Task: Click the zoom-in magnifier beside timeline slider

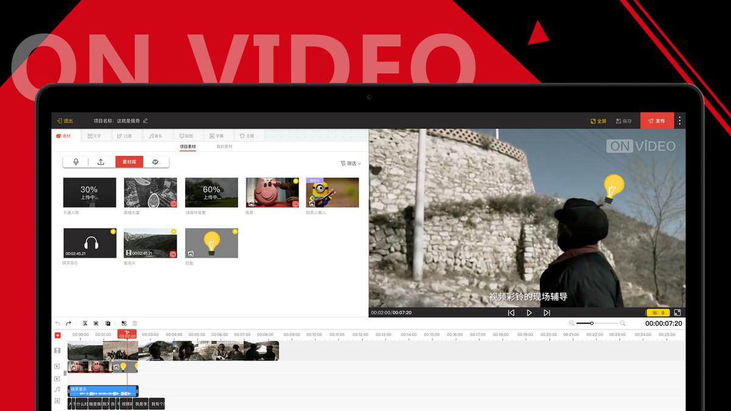Action: pyautogui.click(x=622, y=323)
